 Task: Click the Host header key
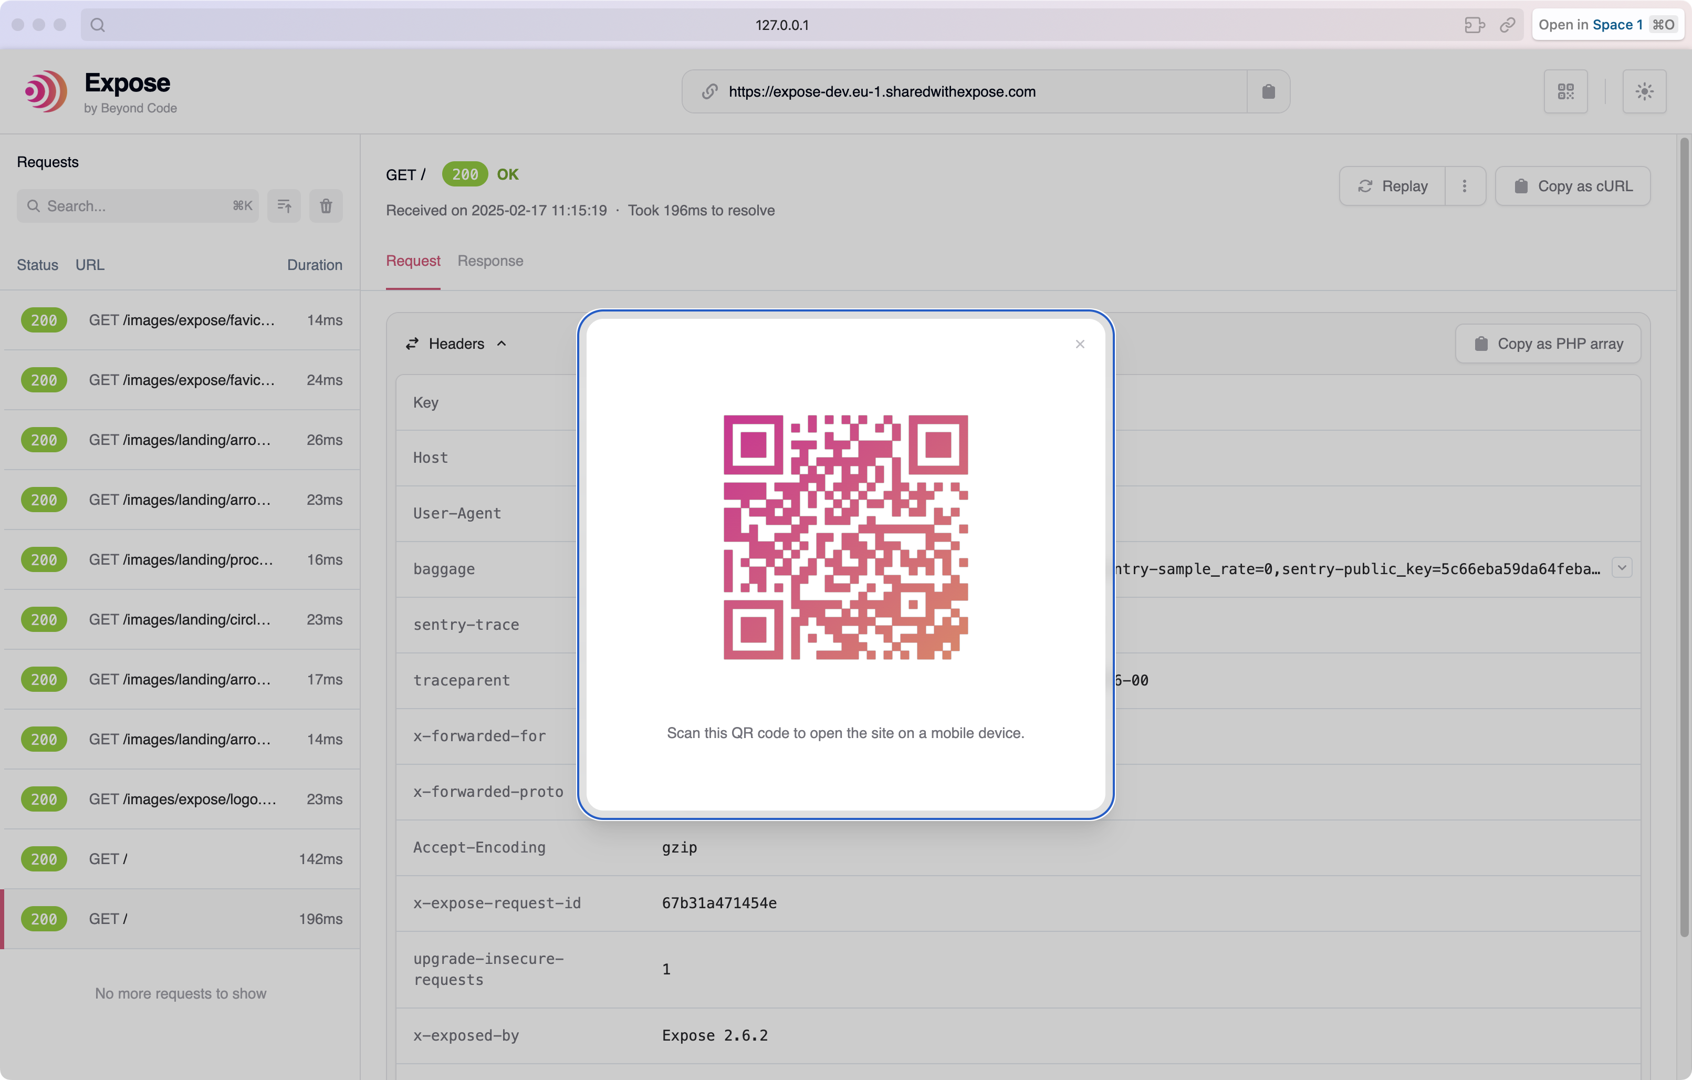430,458
